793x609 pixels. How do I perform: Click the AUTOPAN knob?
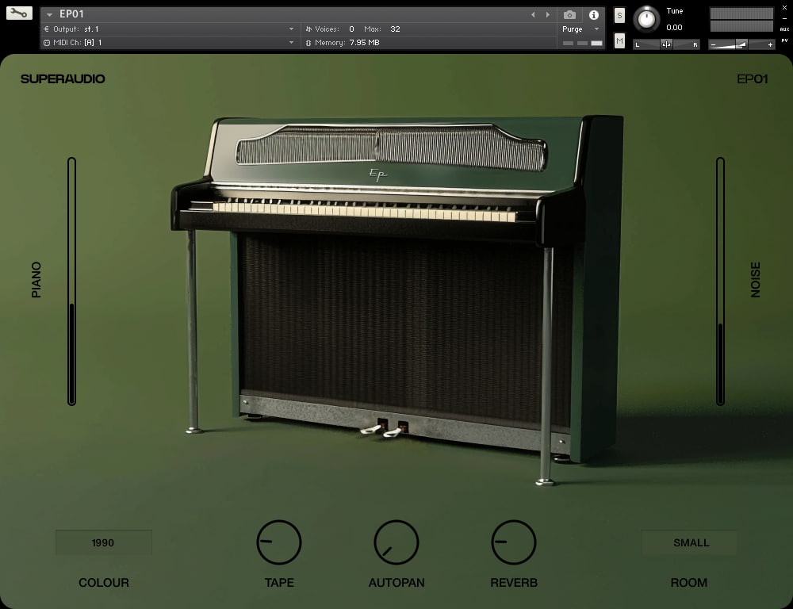click(x=396, y=542)
